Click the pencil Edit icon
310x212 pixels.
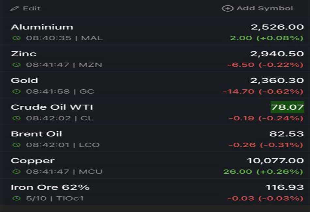point(15,8)
